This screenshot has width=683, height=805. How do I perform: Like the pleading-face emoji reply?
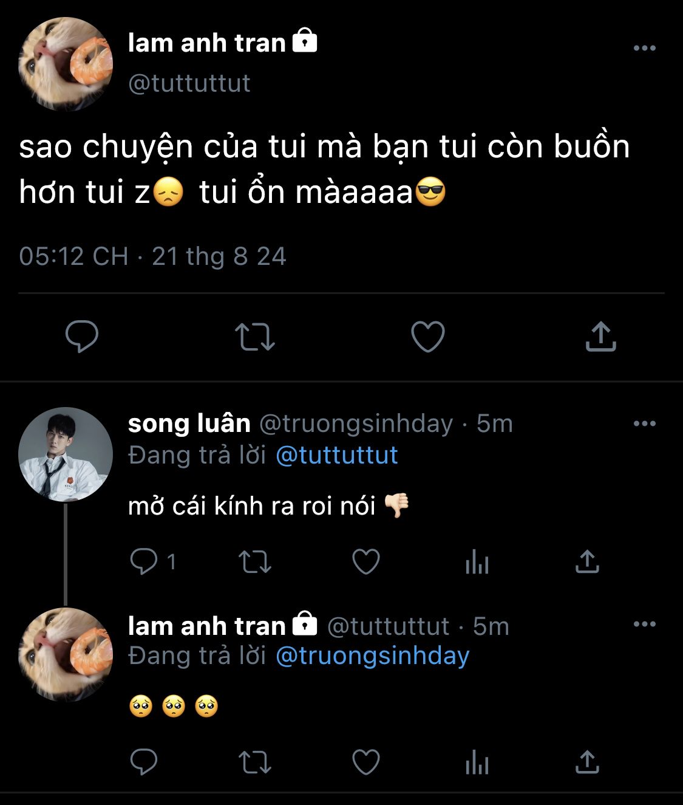coord(366,762)
